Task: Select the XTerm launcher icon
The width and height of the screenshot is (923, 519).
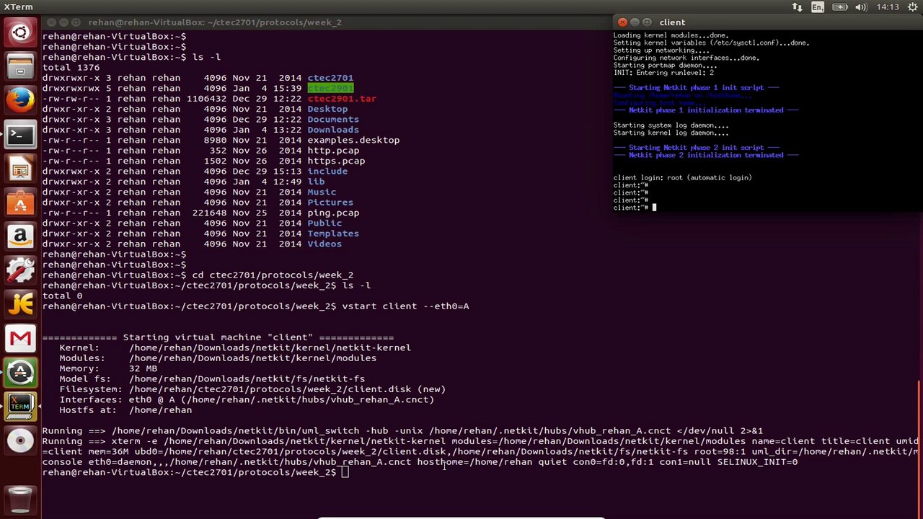Action: click(x=20, y=406)
